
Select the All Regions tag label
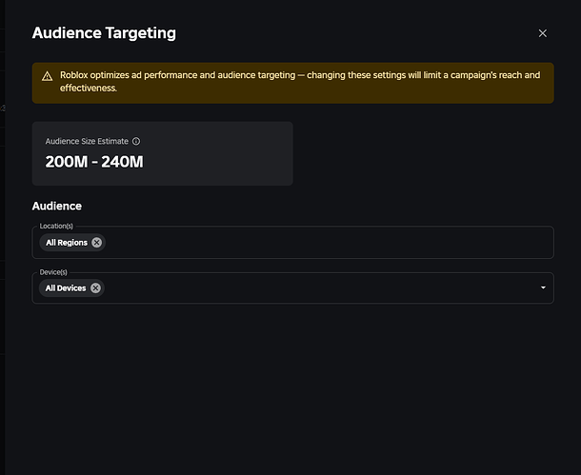click(67, 243)
